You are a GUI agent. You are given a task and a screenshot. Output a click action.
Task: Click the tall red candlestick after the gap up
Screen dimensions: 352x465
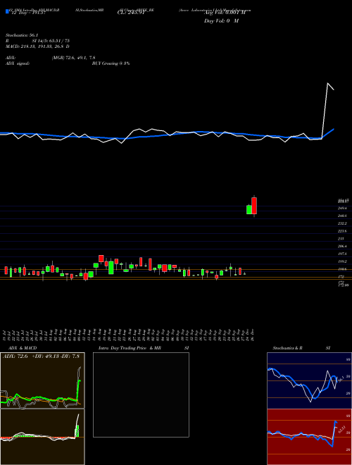pyautogui.click(x=254, y=206)
